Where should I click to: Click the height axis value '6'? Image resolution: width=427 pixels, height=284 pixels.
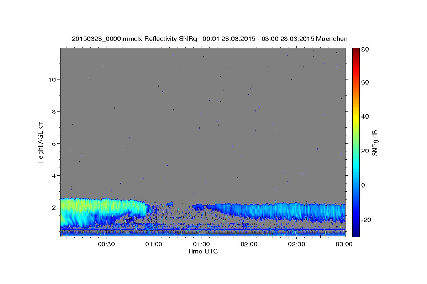point(53,144)
